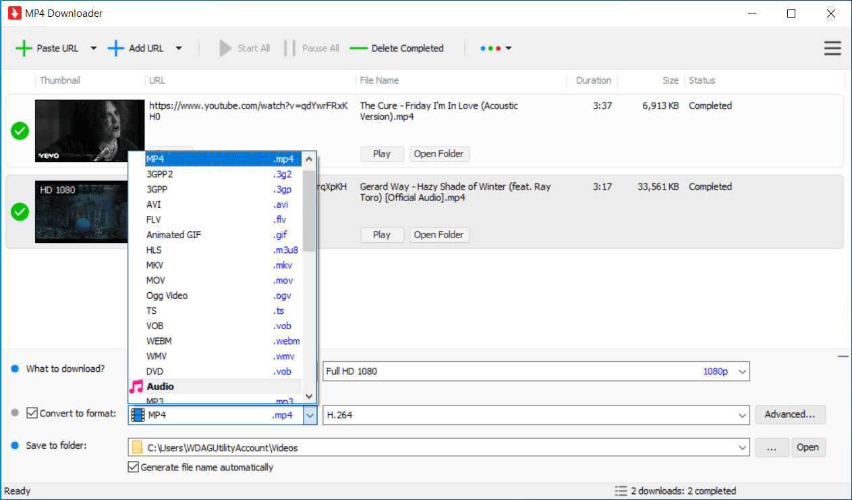Expand the Add URL dropdown arrow

[x=179, y=48]
